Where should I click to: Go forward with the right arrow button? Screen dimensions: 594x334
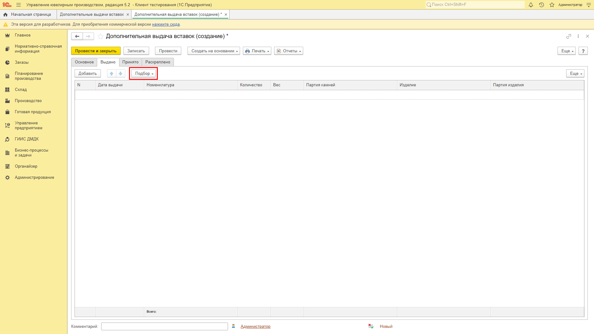click(88, 36)
